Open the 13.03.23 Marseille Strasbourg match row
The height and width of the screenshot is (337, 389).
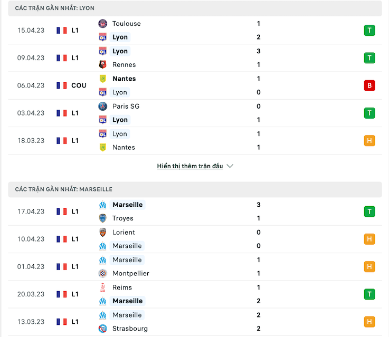pyautogui.click(x=195, y=322)
